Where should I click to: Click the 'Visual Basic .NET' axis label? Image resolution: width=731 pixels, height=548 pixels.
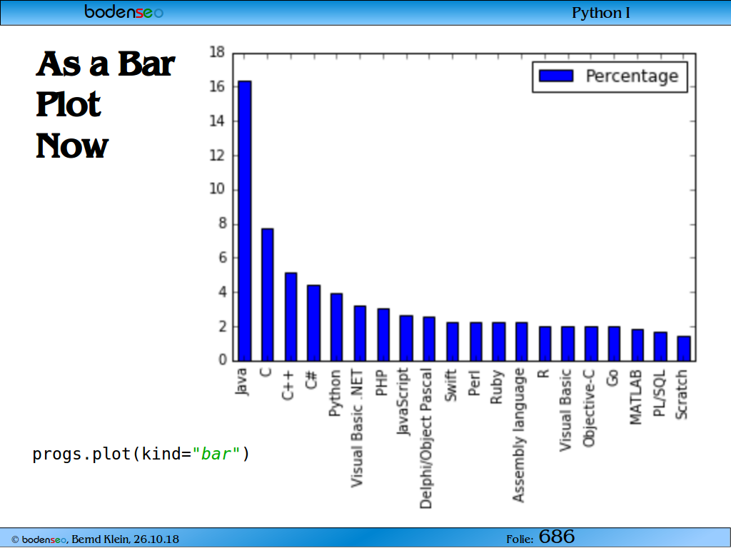pyautogui.click(x=357, y=429)
